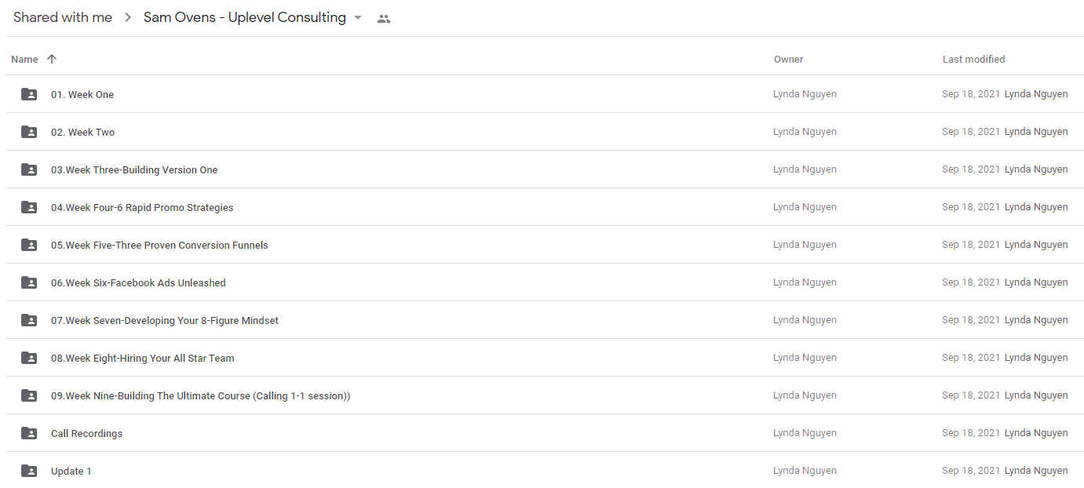Select 08.Week Eight-Hiring Your All Star Team name

click(143, 358)
